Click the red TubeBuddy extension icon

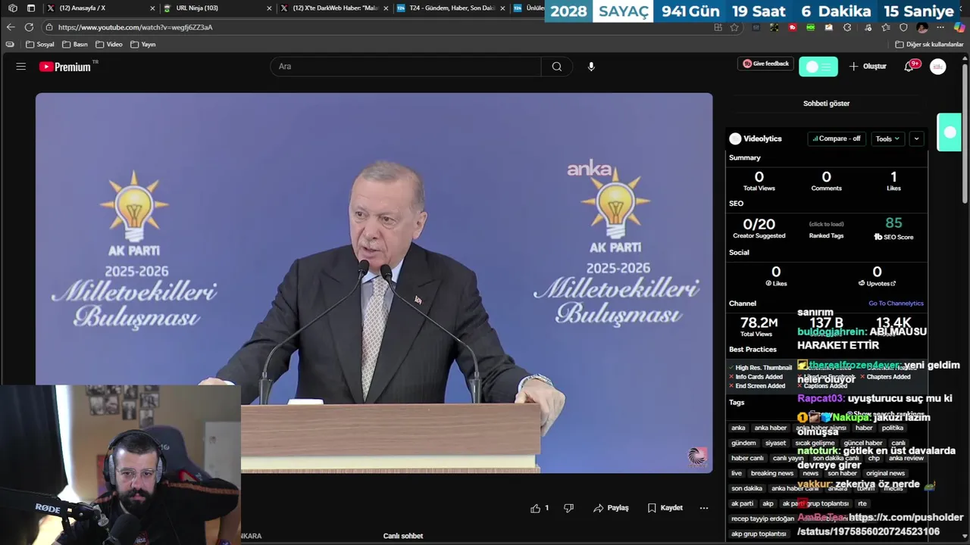[793, 27]
